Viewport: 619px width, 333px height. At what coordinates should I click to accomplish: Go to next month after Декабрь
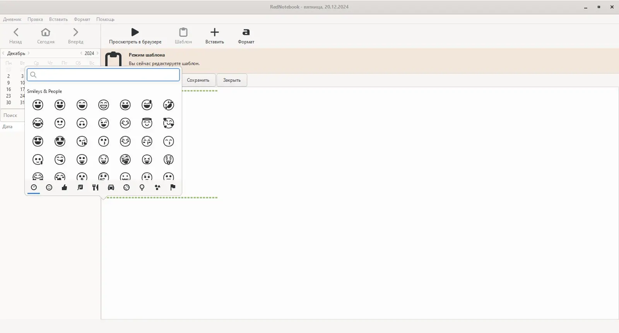29,53
